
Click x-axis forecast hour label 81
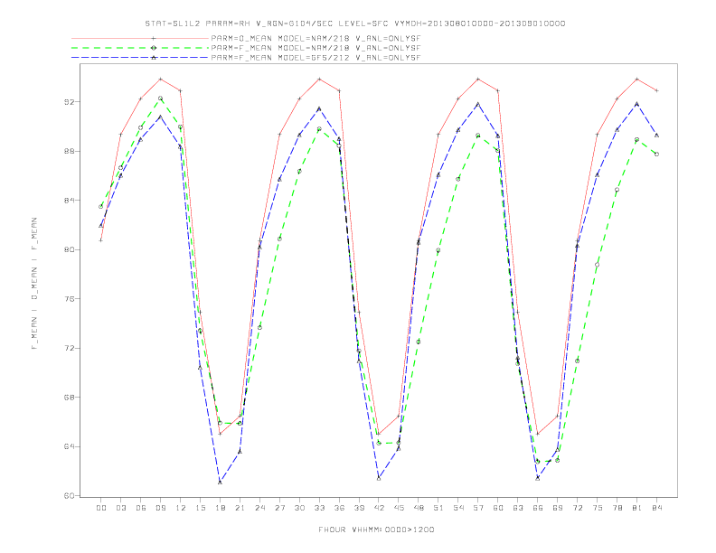click(x=637, y=508)
